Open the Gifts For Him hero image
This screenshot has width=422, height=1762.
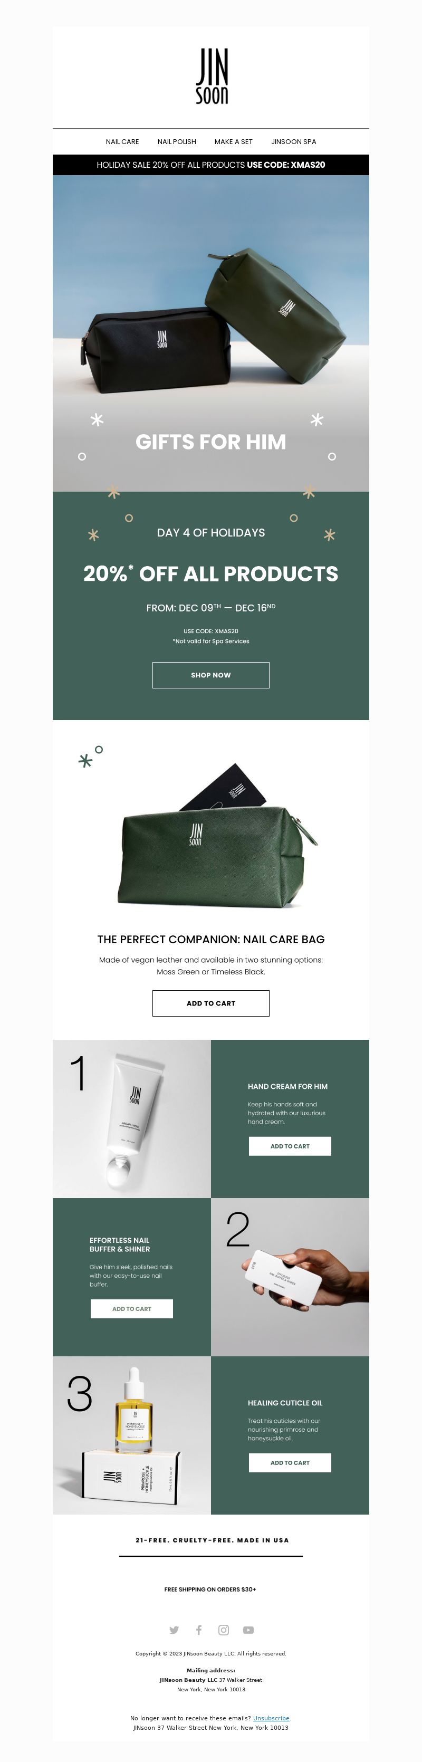tap(210, 334)
